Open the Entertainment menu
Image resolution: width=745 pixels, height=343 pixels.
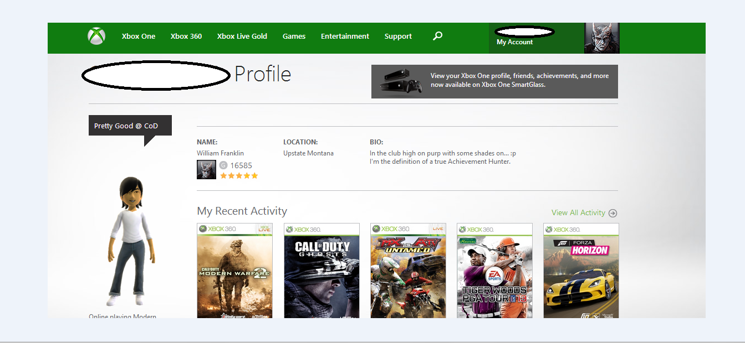(345, 36)
